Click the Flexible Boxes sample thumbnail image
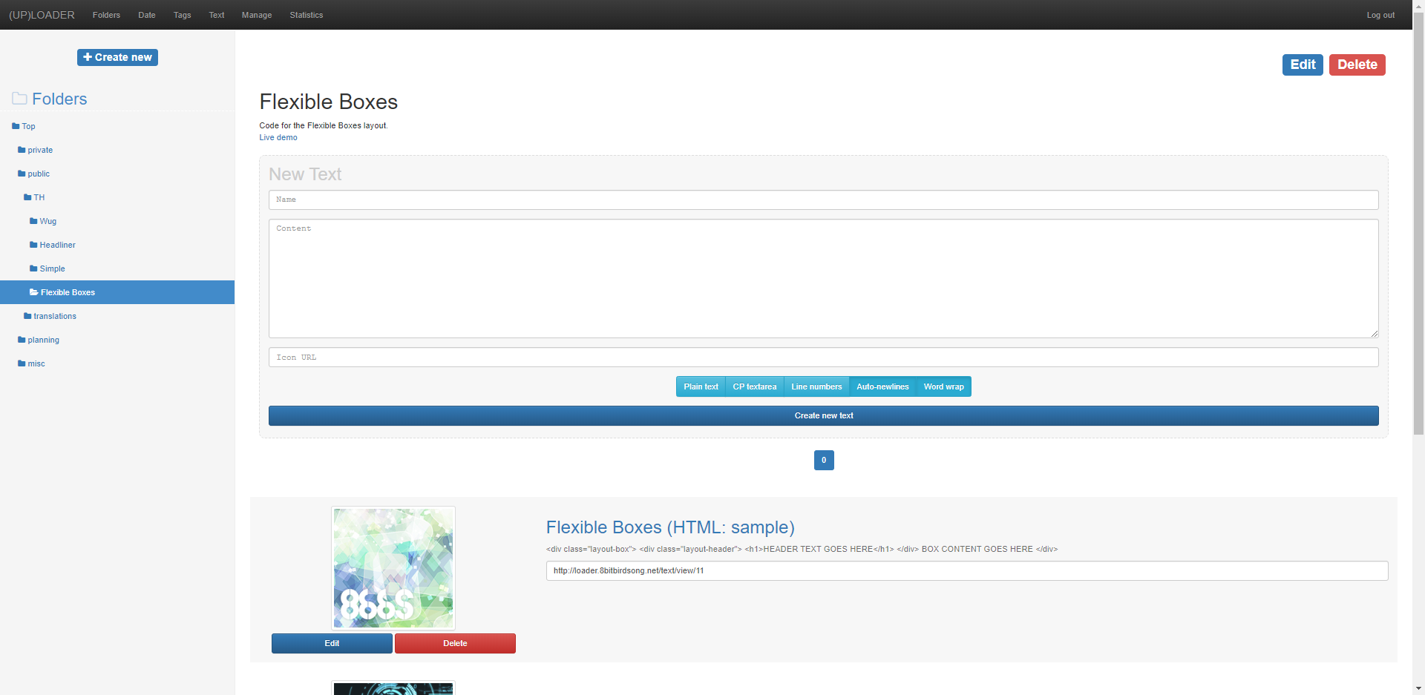 pyautogui.click(x=393, y=568)
